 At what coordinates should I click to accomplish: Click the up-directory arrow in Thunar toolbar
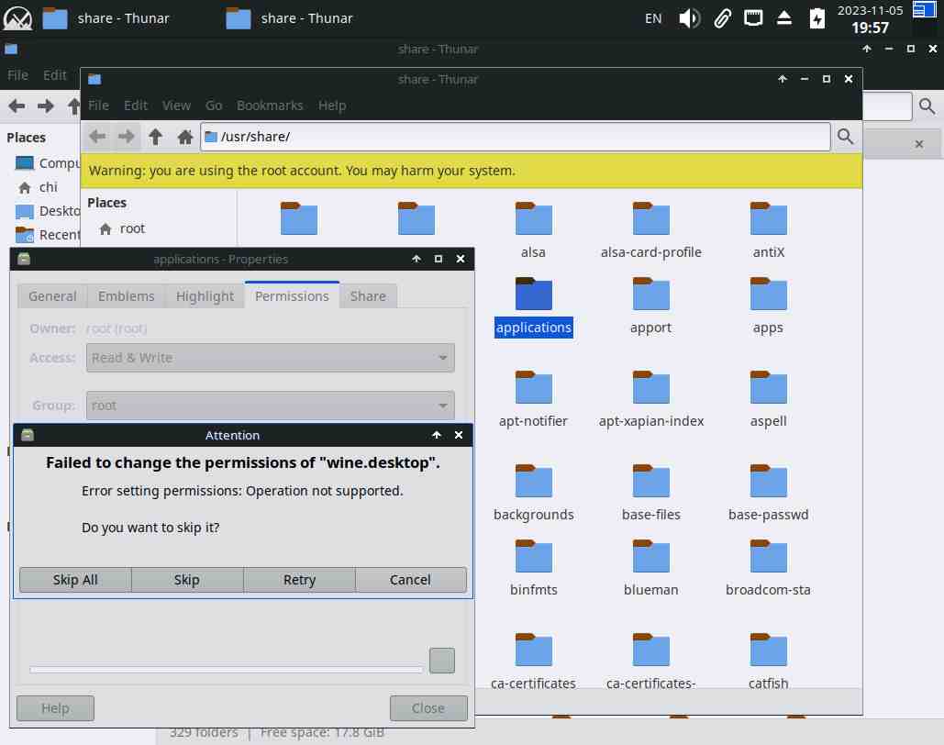point(155,137)
